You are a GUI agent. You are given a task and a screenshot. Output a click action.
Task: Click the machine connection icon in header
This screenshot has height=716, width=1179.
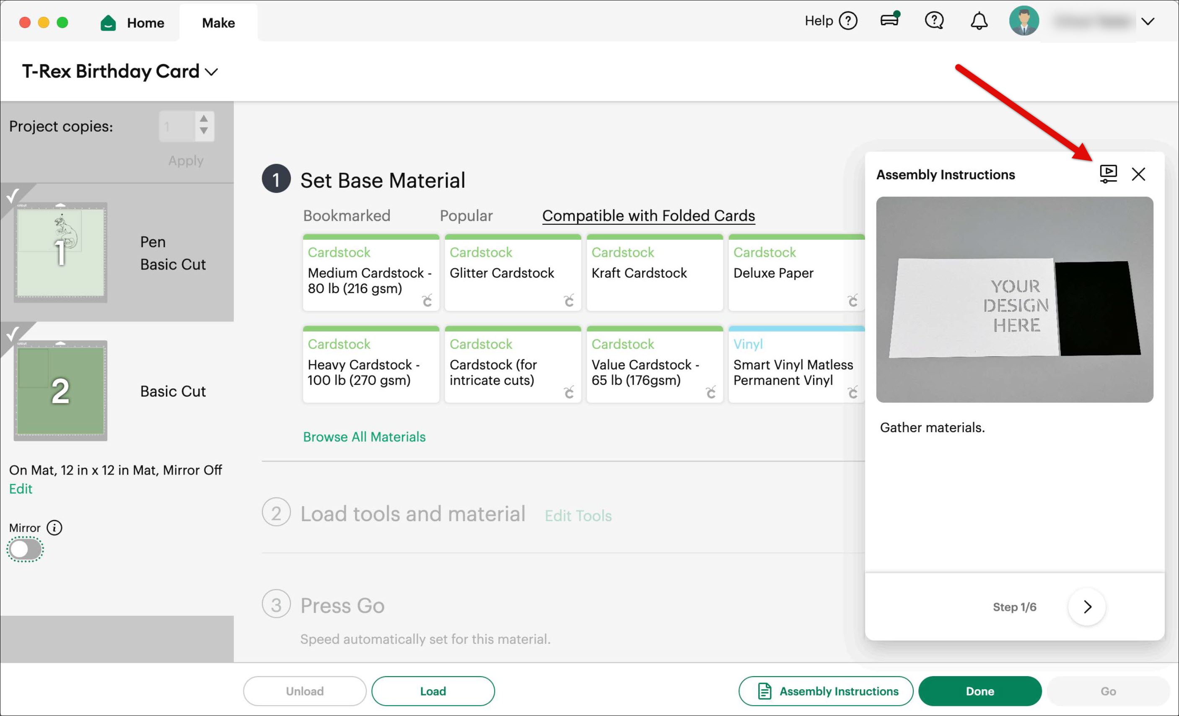pos(889,20)
